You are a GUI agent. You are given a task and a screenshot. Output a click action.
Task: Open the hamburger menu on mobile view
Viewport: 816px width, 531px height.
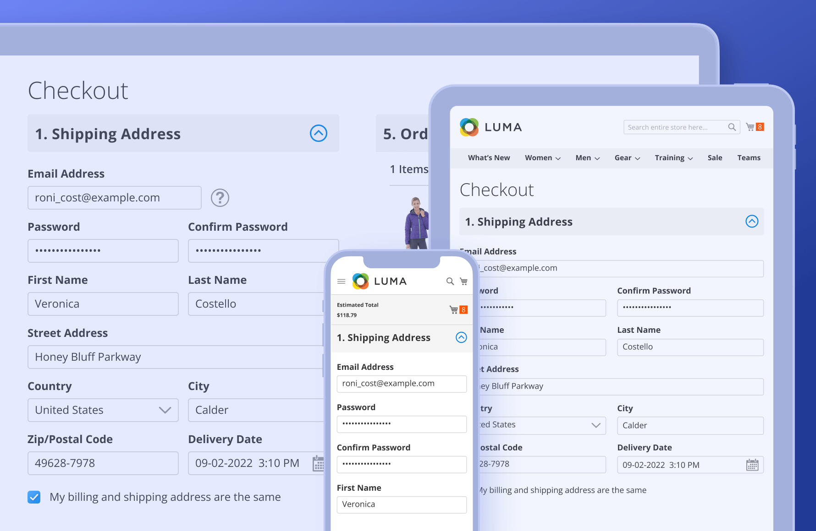click(x=341, y=281)
